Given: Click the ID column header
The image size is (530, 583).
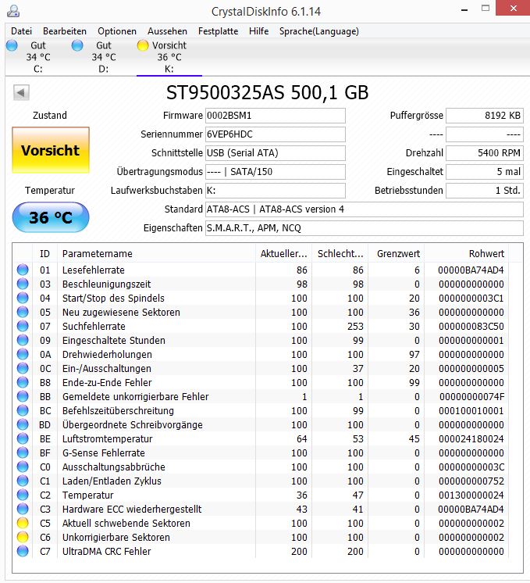Looking at the screenshot, I should coord(45,253).
